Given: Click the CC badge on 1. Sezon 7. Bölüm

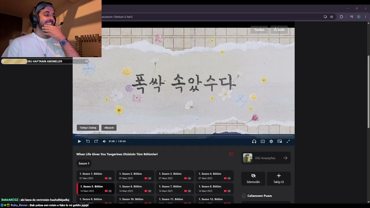Looking at the screenshot, I should coord(189,191).
